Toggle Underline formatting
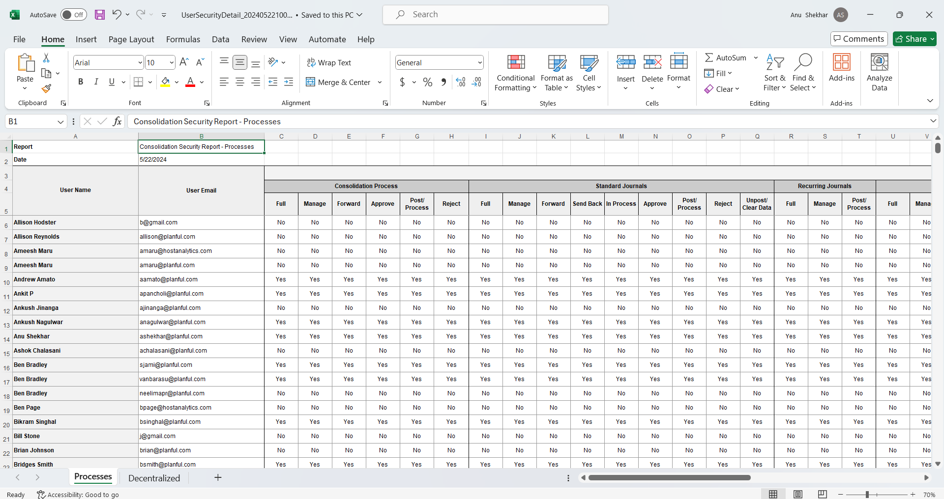This screenshot has width=944, height=499. click(112, 82)
